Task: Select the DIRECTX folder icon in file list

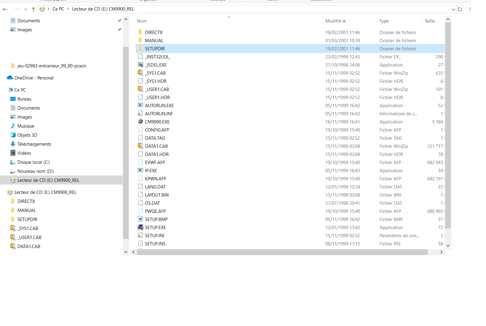Action: [140, 32]
